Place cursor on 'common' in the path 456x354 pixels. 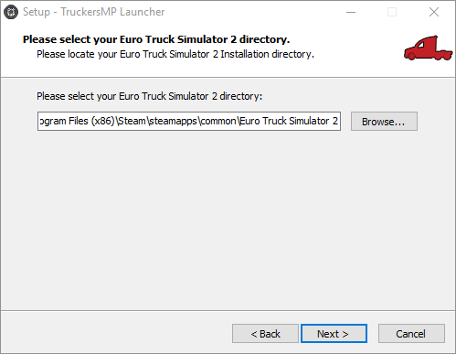218,121
